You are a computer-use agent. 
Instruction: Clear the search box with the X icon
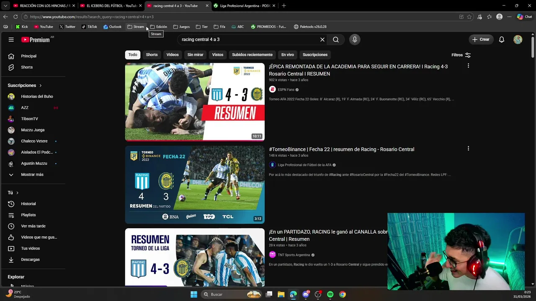tap(322, 40)
